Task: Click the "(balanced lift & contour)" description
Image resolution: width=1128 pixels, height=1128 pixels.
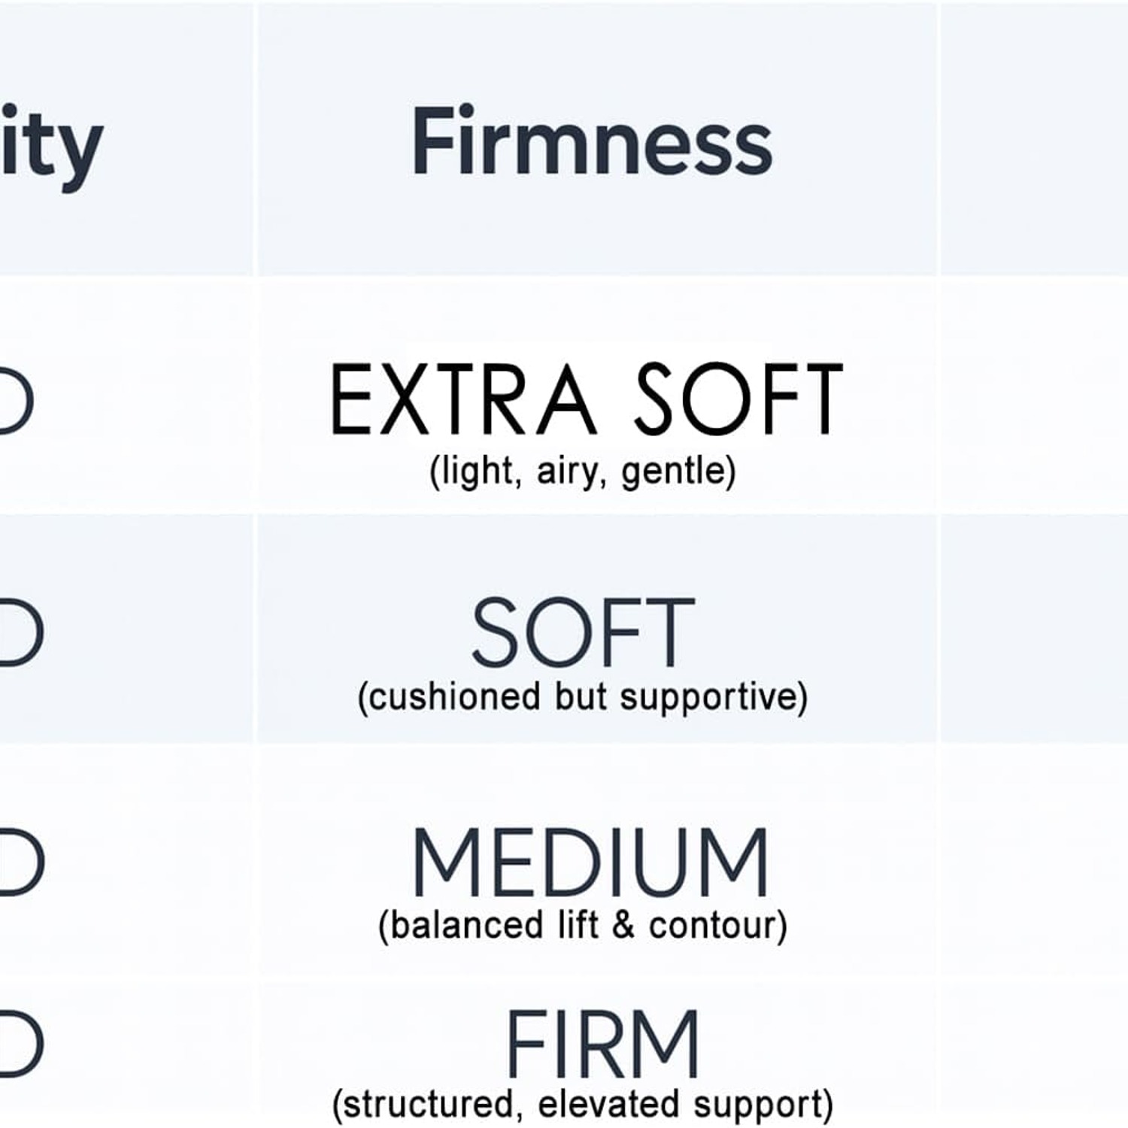Action: point(583,925)
